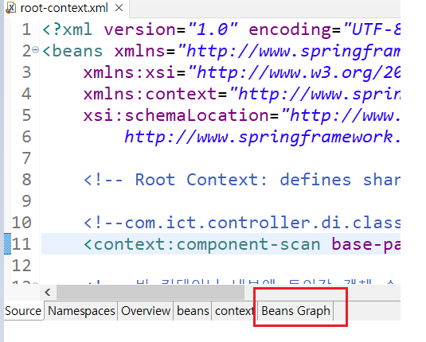Click the XML file icon on root-context.xml tab
The width and height of the screenshot is (426, 342).
[x=11, y=8]
